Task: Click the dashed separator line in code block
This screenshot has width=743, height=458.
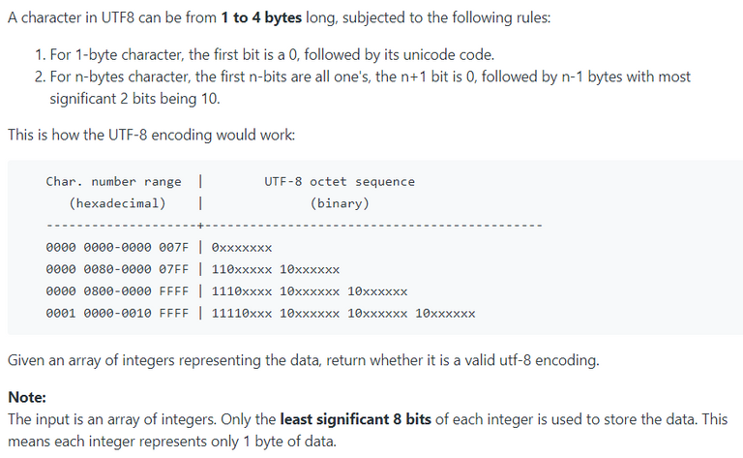Action: tap(294, 226)
